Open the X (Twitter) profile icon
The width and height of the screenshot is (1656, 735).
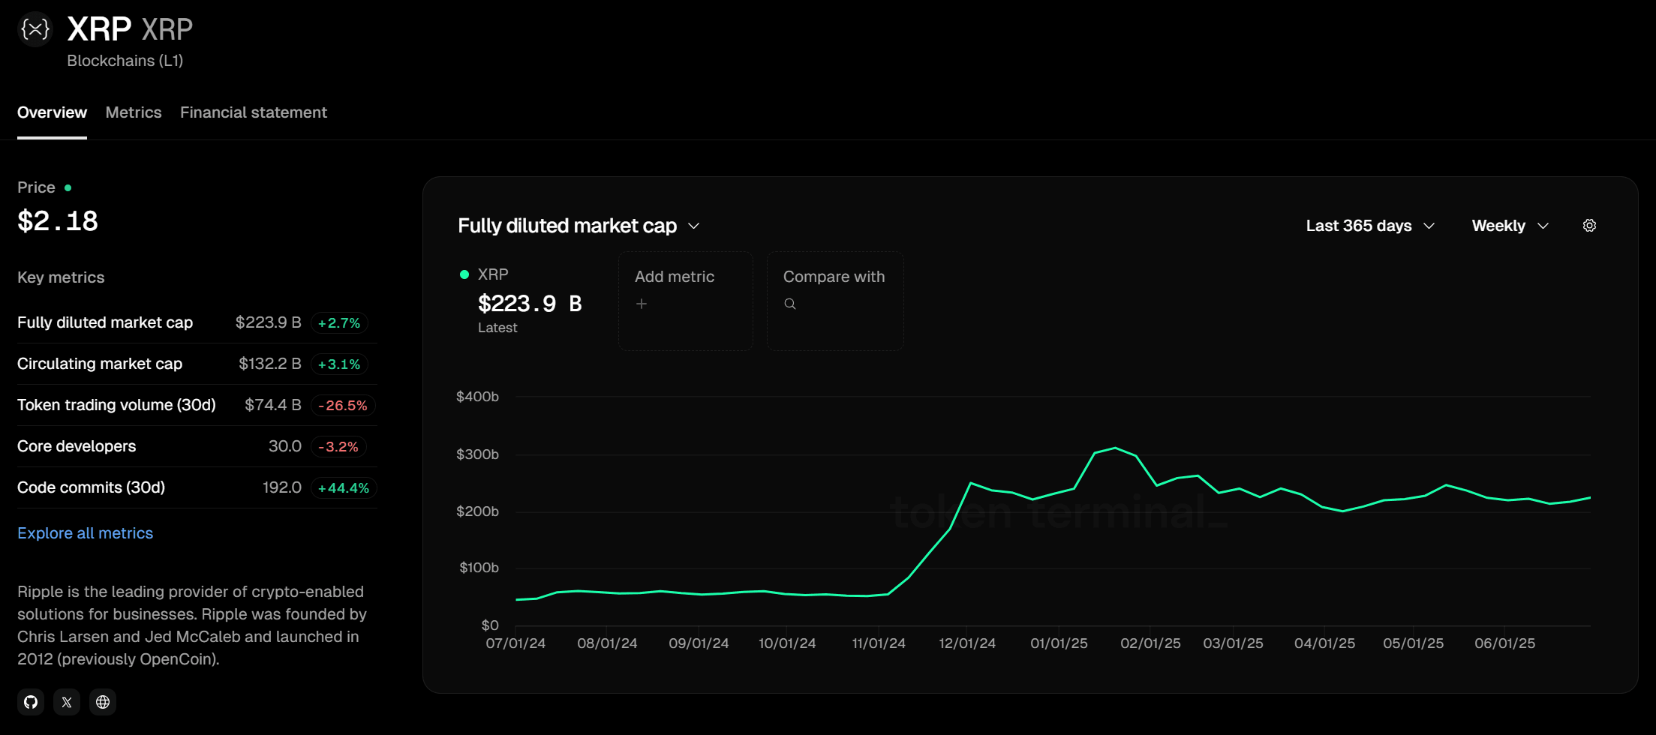pyautogui.click(x=67, y=702)
